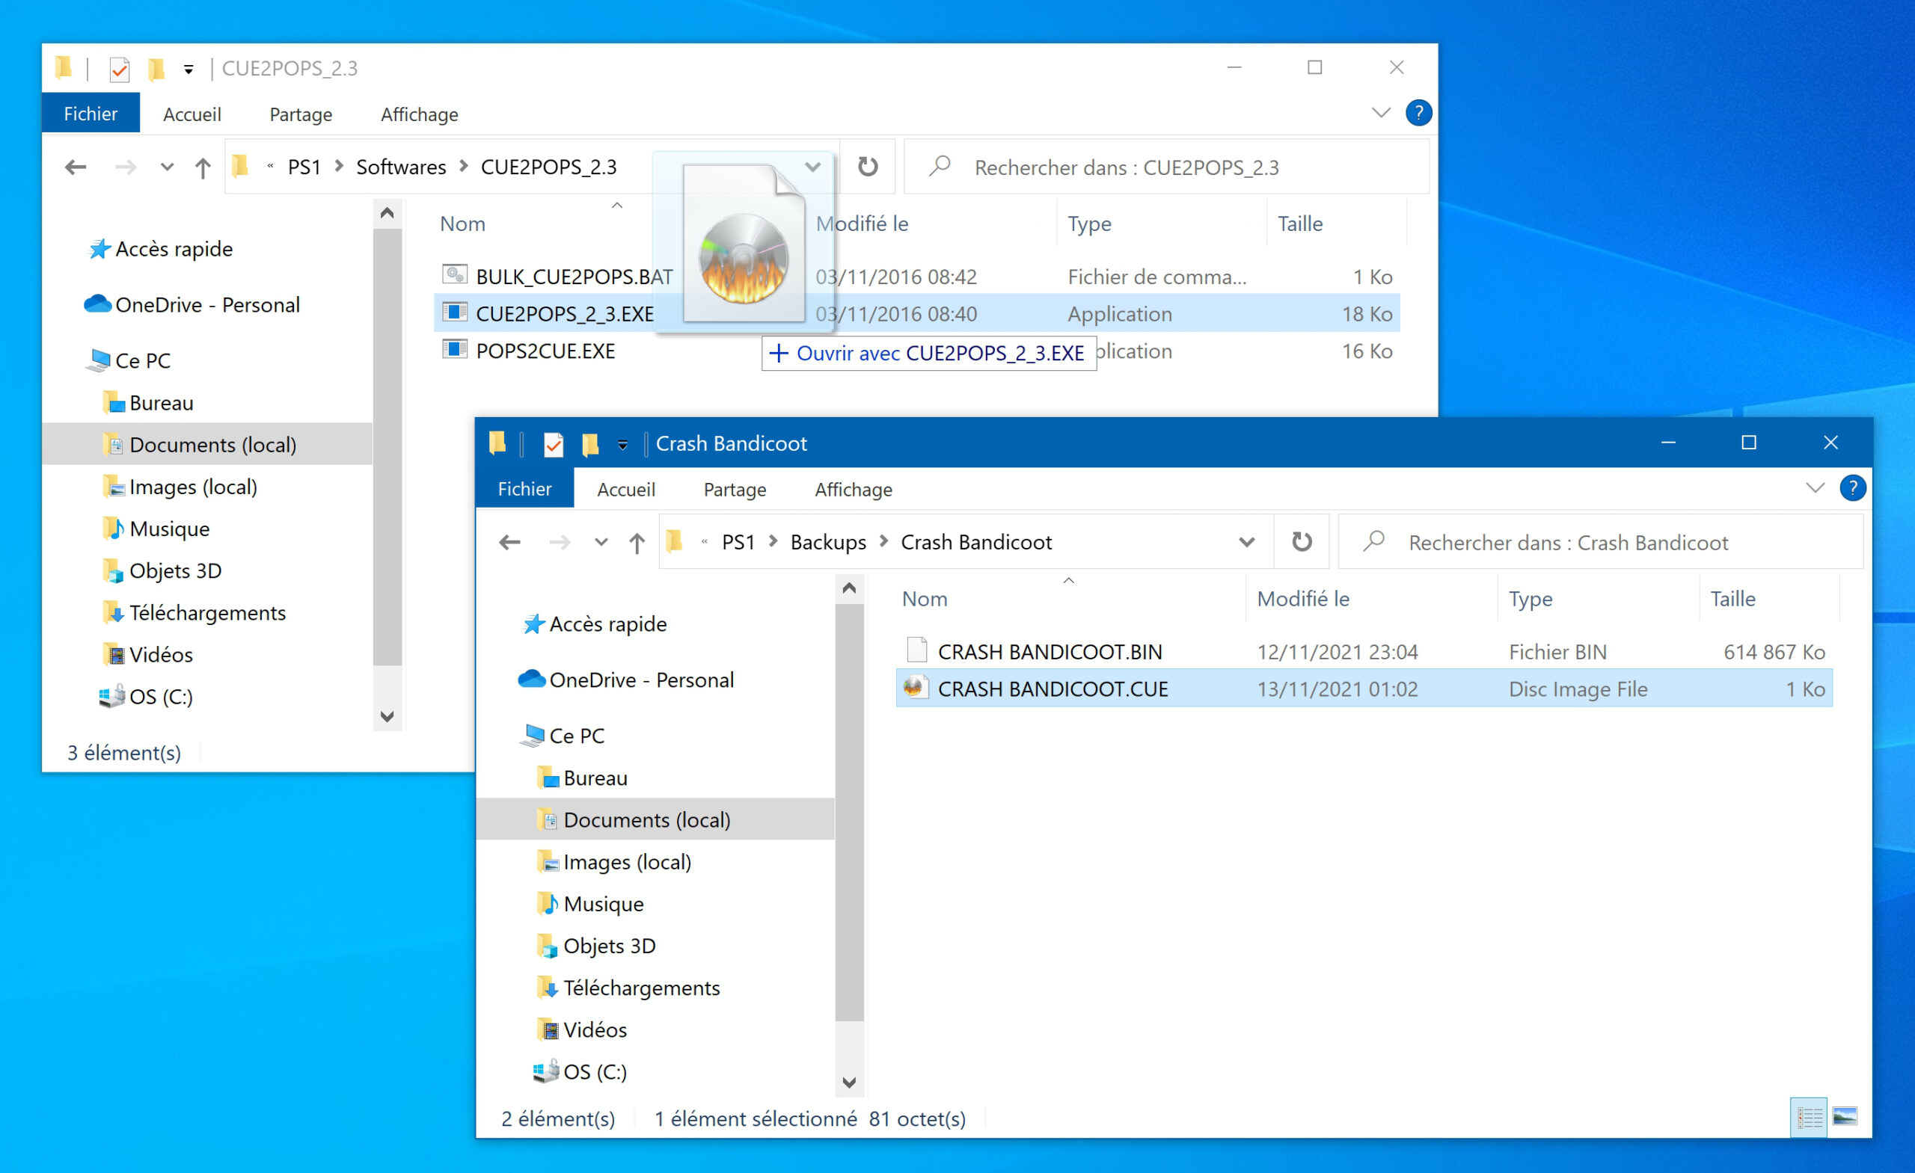Image resolution: width=1915 pixels, height=1173 pixels.
Task: Open quick access toolbar dropdown in Crash Bandicoot window
Action: pos(622,445)
